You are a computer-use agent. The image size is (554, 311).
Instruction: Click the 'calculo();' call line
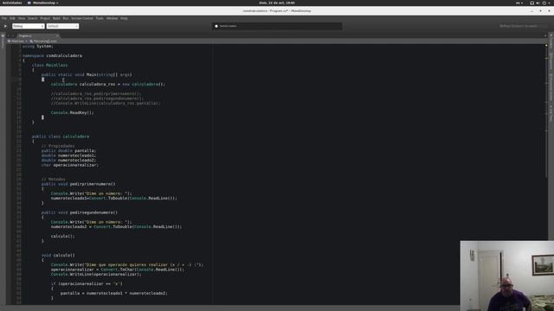click(62, 236)
